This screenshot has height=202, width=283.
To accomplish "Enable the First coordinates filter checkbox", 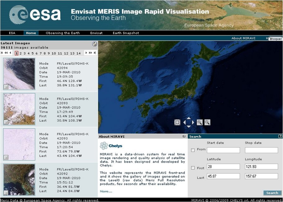I will pos(193,168).
